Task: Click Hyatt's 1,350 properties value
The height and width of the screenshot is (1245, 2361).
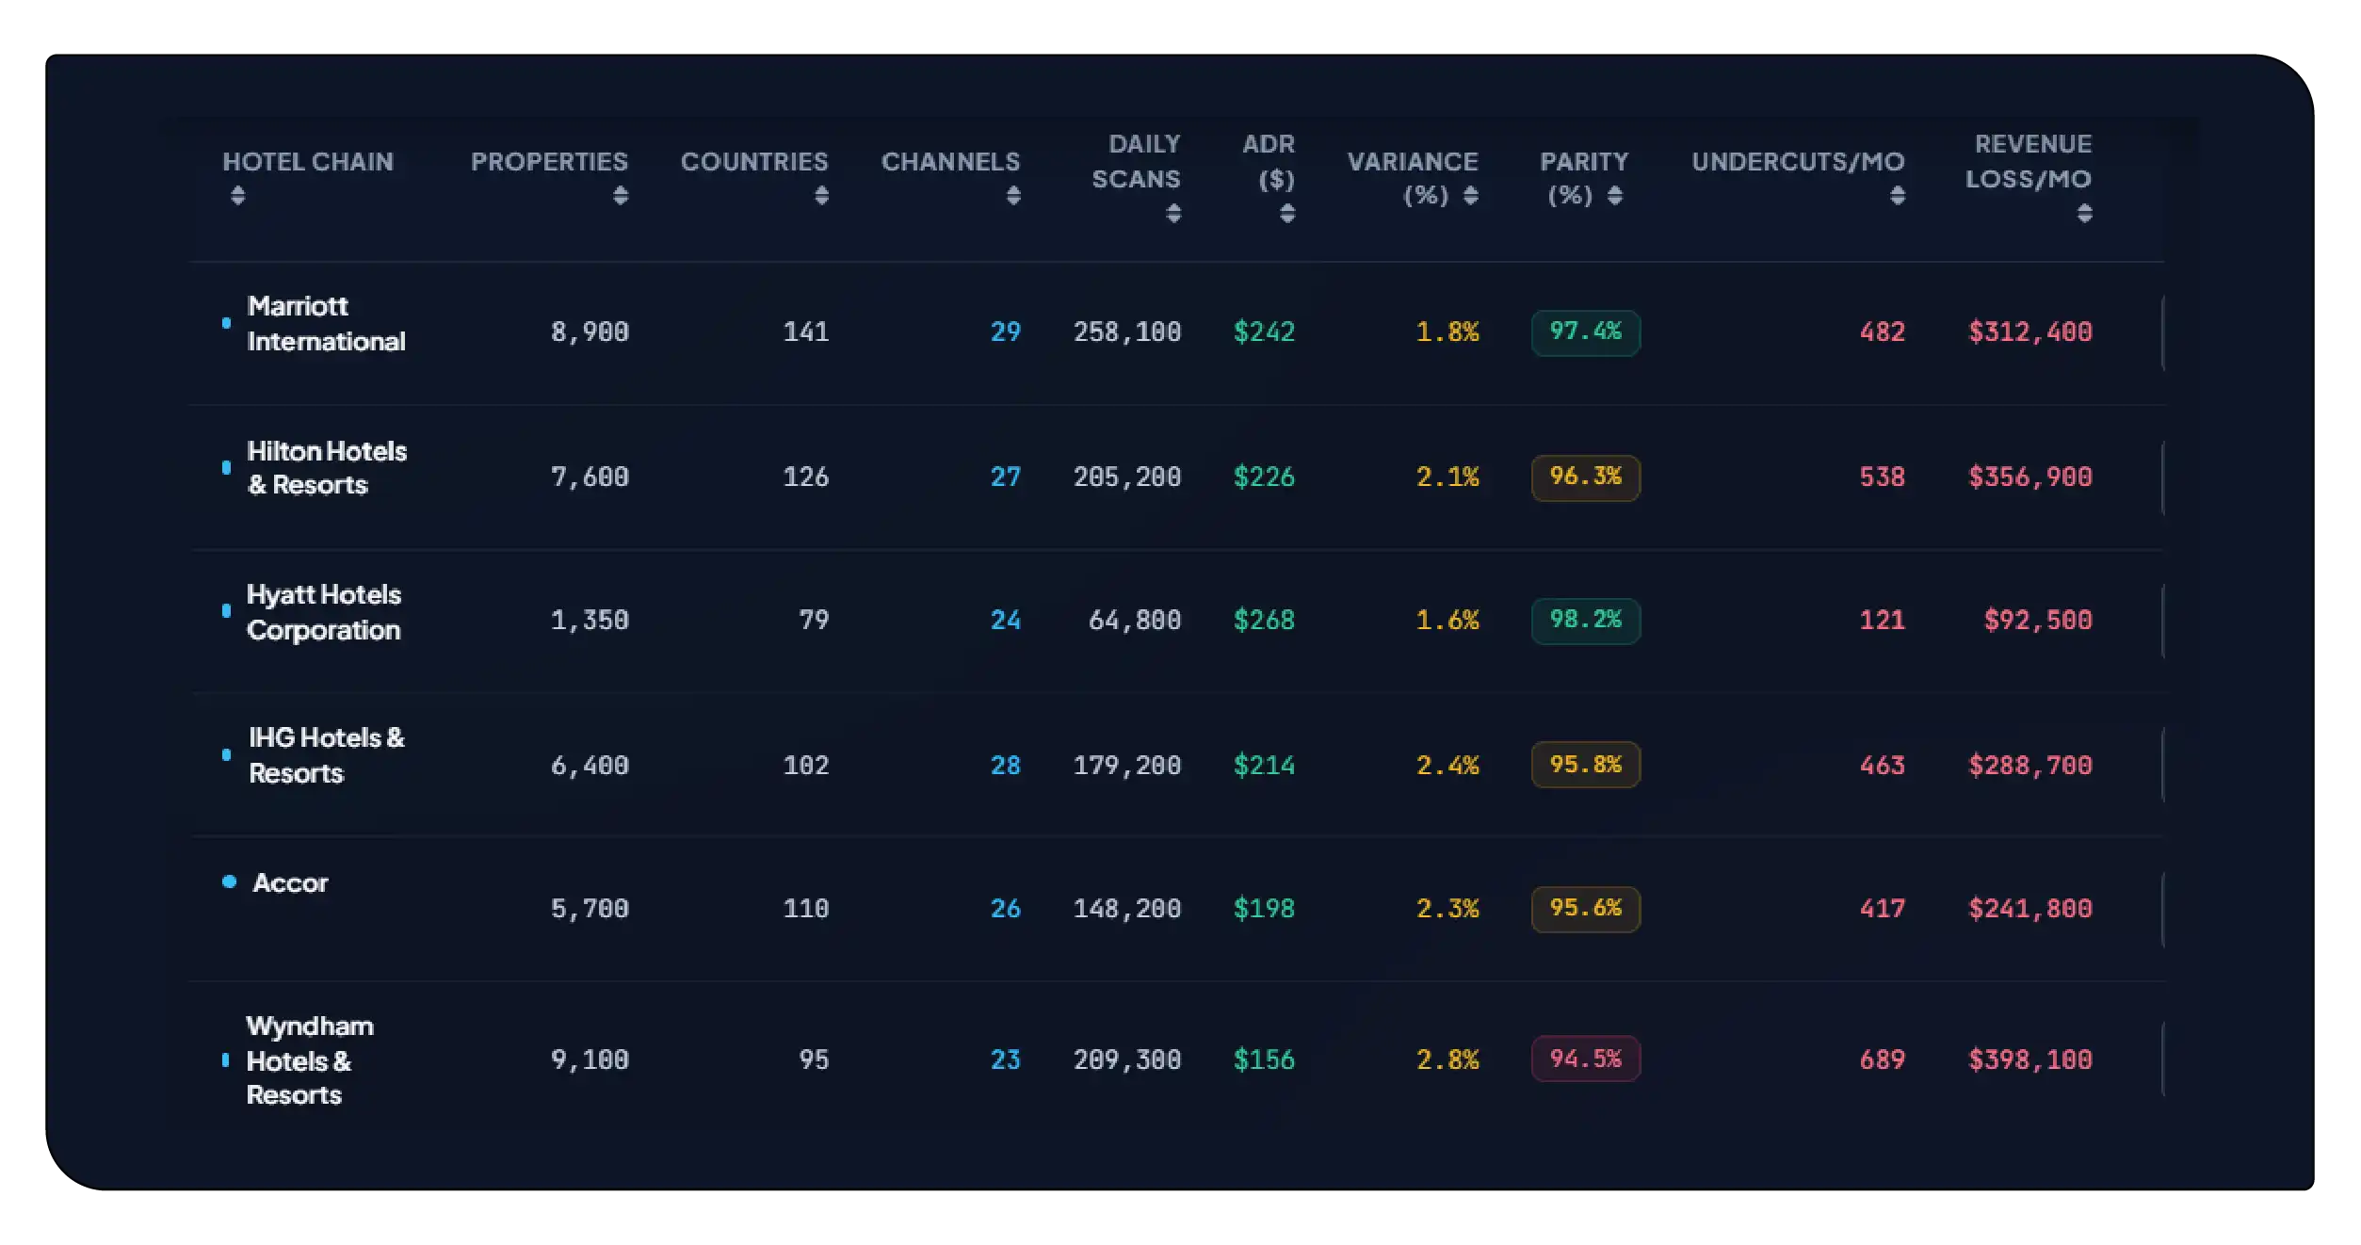Action: pos(590,621)
